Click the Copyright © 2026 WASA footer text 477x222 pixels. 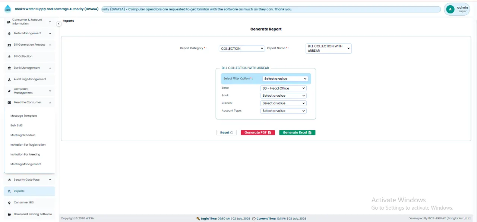click(78, 219)
